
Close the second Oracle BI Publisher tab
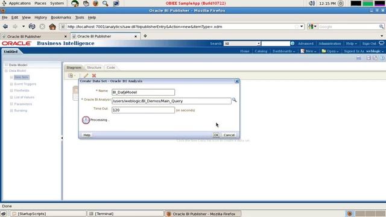pyautogui.click(x=136, y=36)
